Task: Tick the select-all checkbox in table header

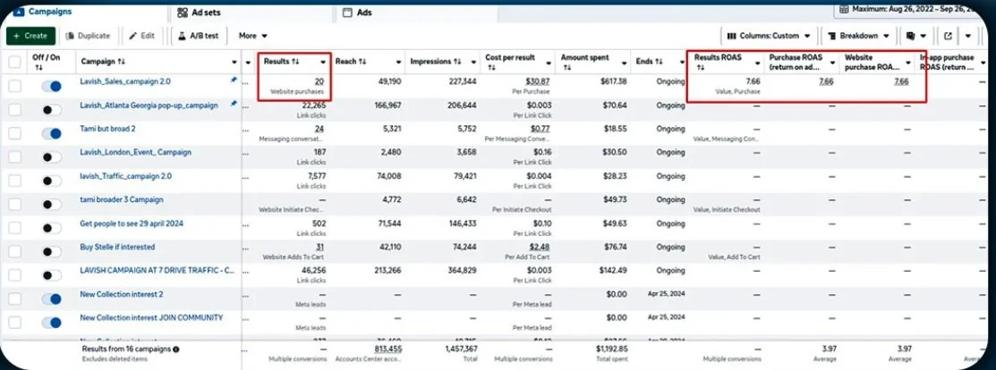Action: (14, 62)
